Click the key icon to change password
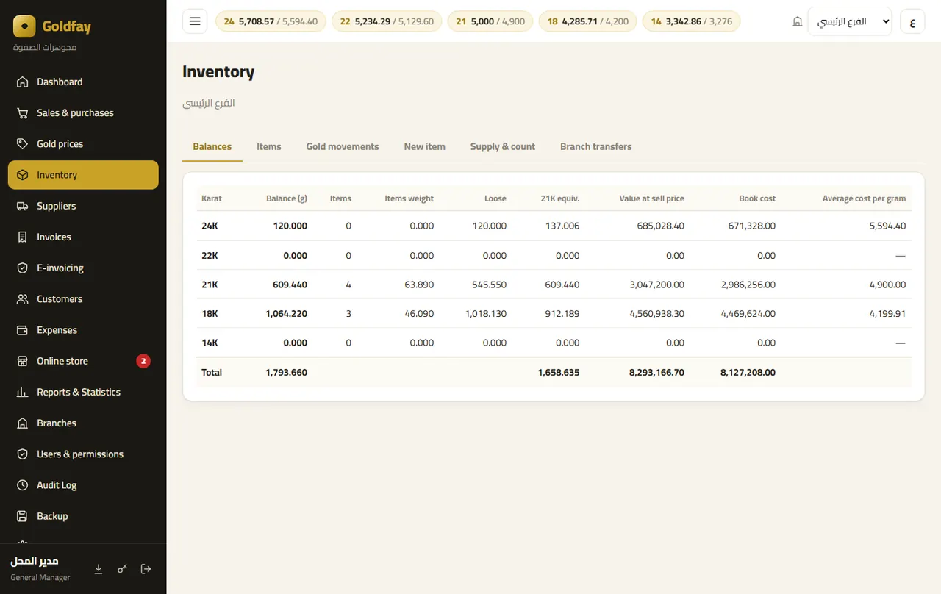 (122, 569)
